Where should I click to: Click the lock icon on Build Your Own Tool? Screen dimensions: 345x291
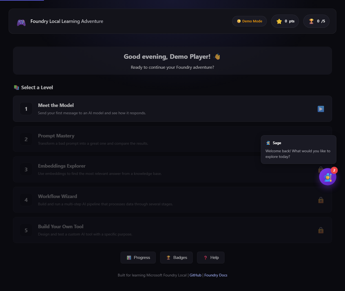tap(321, 230)
